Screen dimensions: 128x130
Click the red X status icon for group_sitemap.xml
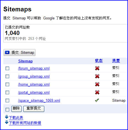[97, 76]
